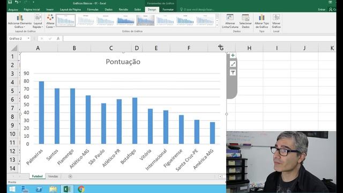The height and width of the screenshot is (193, 343).
Task: Select the second chart style thumbnail
Action: (x=86, y=20)
